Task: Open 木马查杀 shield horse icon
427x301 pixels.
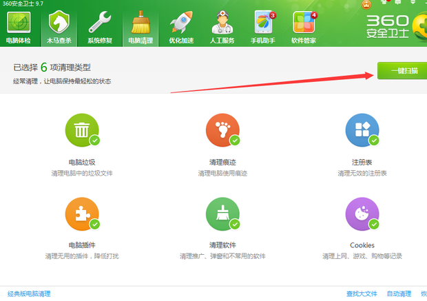Action: [59, 22]
